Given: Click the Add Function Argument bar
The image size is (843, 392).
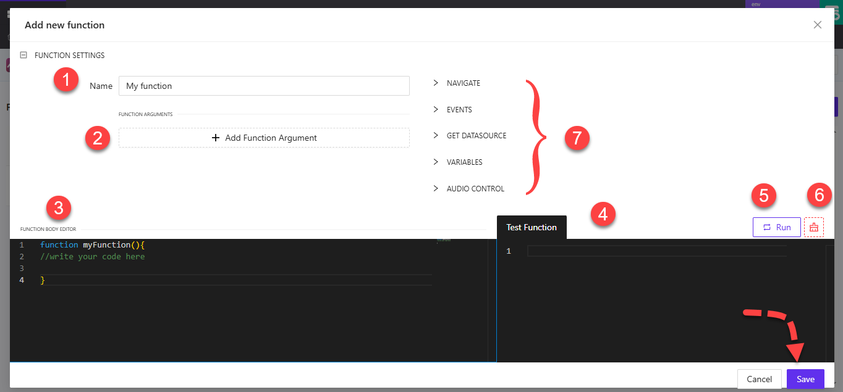Looking at the screenshot, I should (264, 137).
